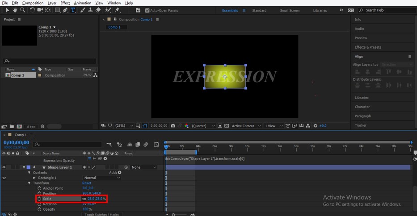Expand the Rectangle 1 group

(34, 178)
